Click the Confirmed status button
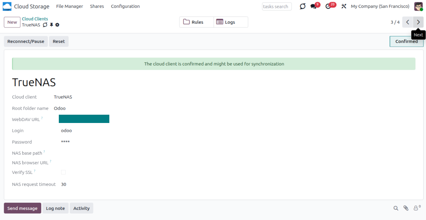 406,41
